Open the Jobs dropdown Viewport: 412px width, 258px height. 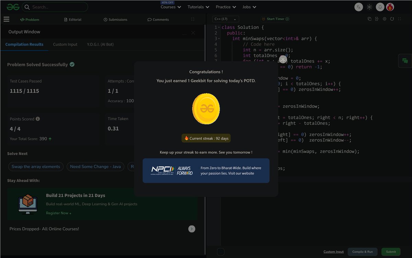[250, 7]
